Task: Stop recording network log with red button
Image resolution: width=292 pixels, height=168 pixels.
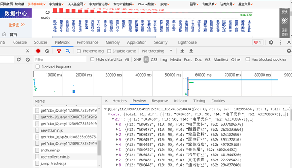Action: [38, 51]
